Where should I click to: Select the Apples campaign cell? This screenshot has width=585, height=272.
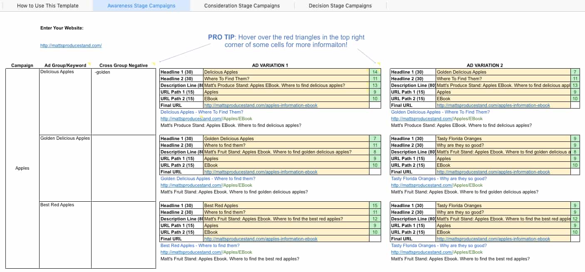[x=22, y=168]
